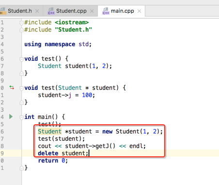The height and width of the screenshot is (185, 219).
Task: Click the Student.cpp C++ file icon
Action: click(x=51, y=11)
